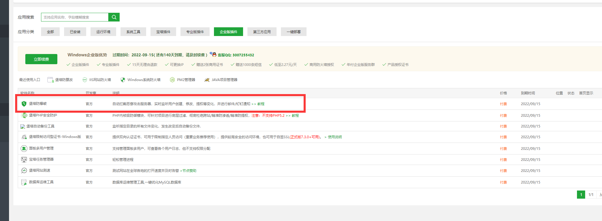Click 付费 price for 堡塔自动备份工具

(x=503, y=126)
